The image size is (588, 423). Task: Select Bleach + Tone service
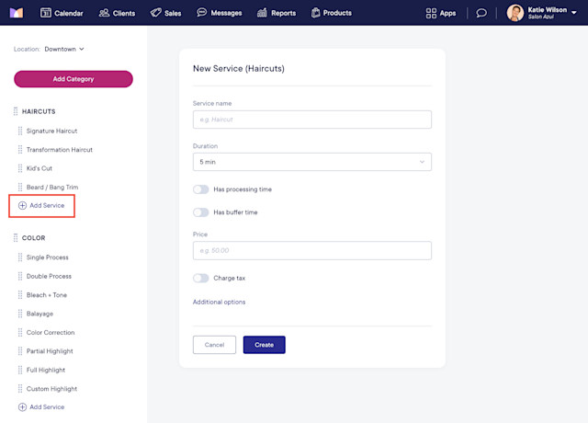47,294
